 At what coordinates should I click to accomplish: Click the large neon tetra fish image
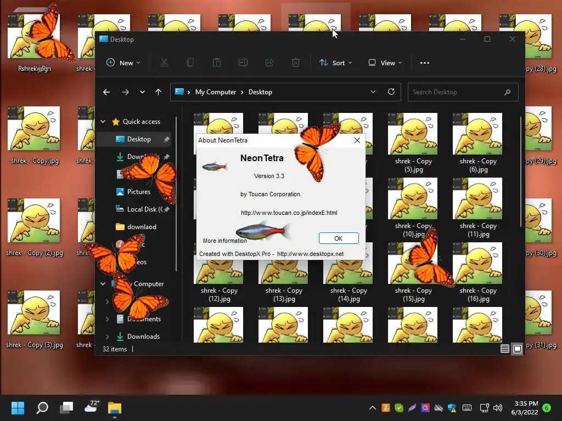click(x=263, y=231)
